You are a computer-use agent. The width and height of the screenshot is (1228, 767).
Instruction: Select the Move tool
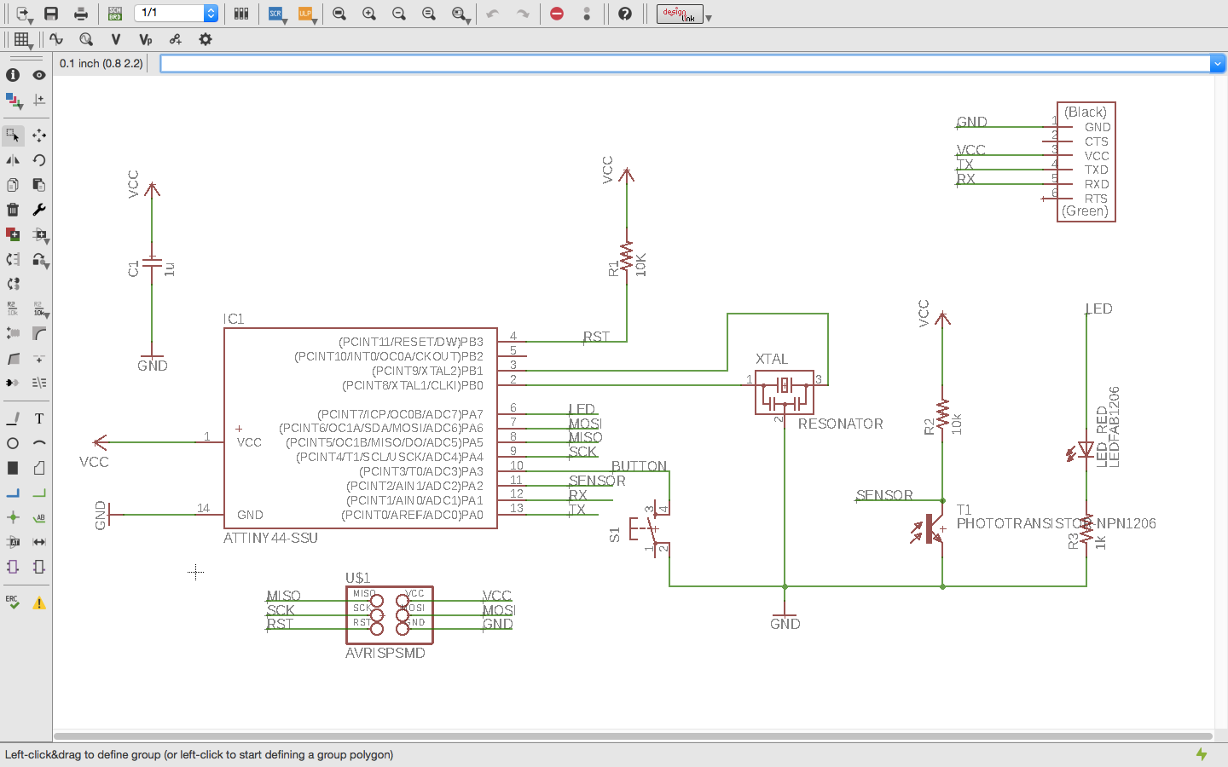pyautogui.click(x=39, y=136)
